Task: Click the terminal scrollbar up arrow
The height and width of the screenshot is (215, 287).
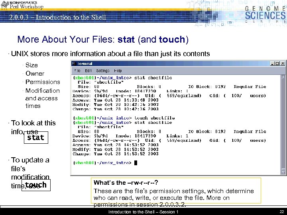Action: [x=283, y=77]
